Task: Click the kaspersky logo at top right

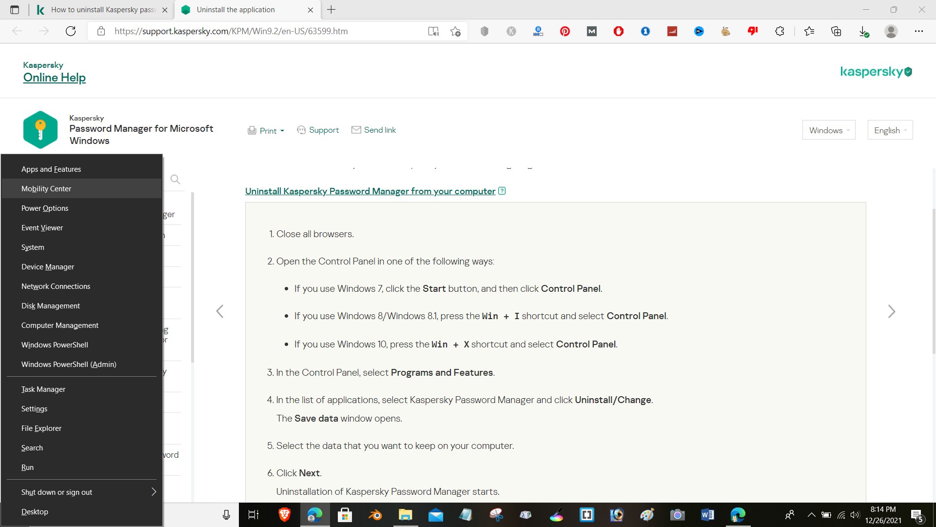Action: point(876,72)
